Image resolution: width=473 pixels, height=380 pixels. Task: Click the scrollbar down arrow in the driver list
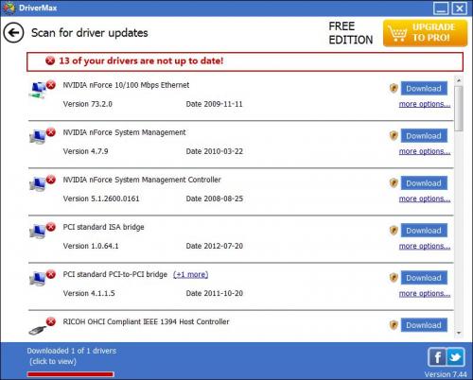click(459, 333)
